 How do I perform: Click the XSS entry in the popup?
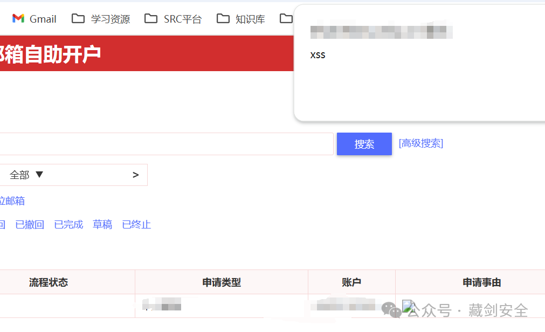pos(318,54)
